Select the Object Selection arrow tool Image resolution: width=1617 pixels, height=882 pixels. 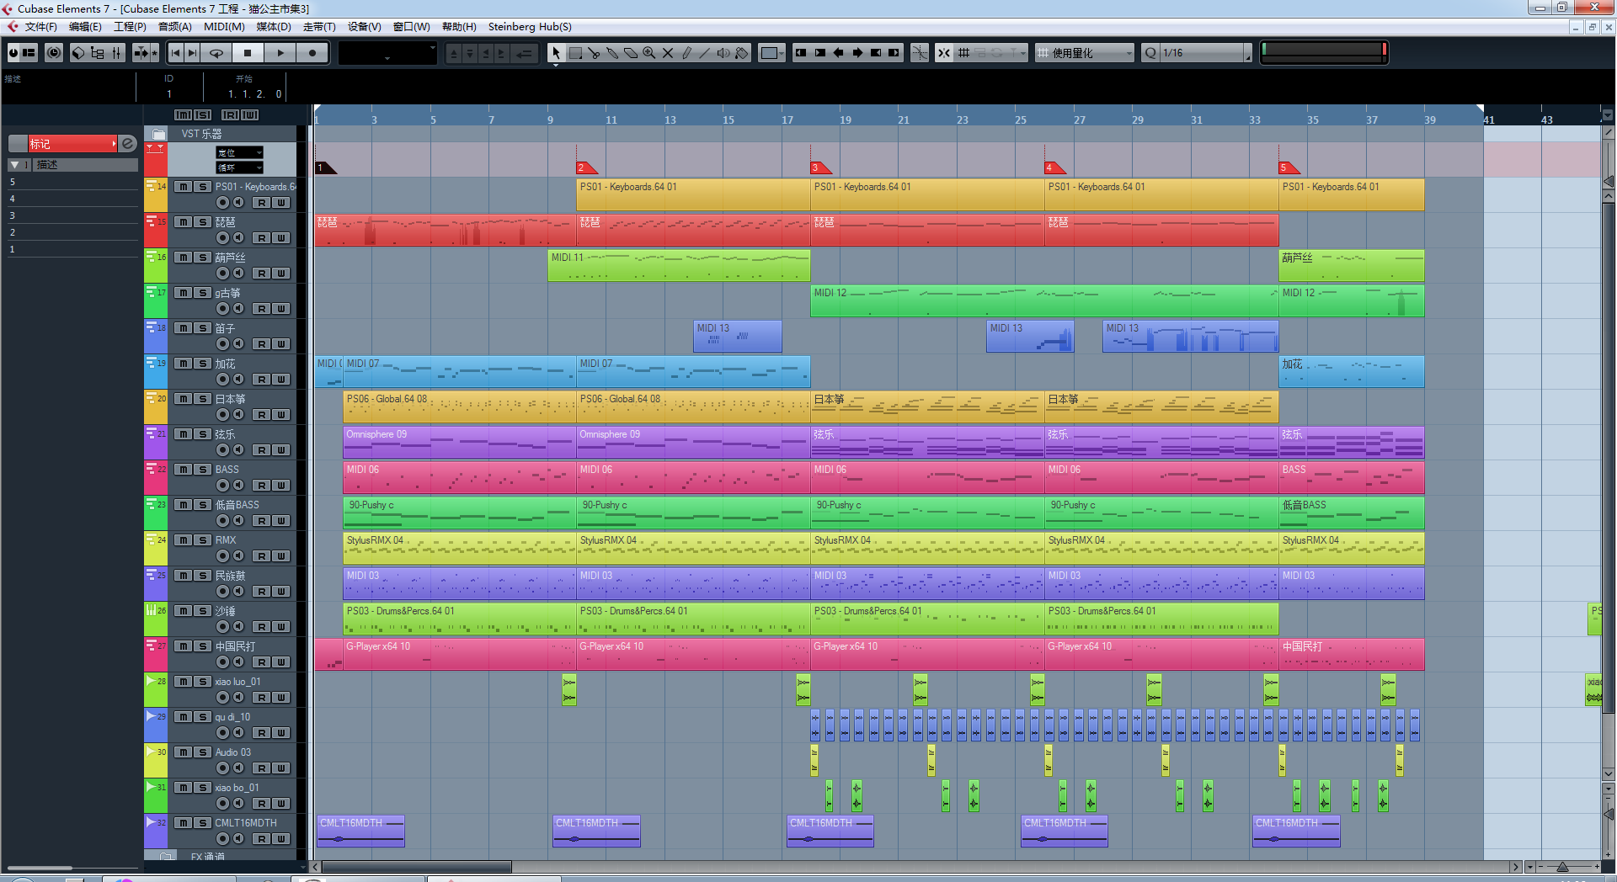coord(556,53)
